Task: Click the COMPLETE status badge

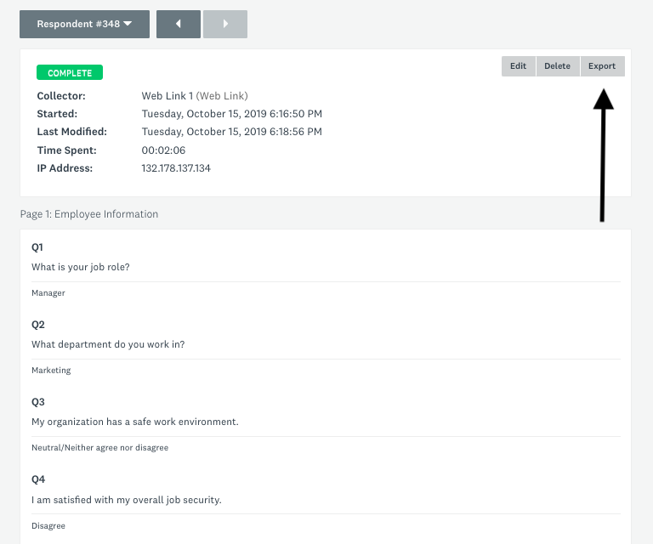Action: [70, 73]
